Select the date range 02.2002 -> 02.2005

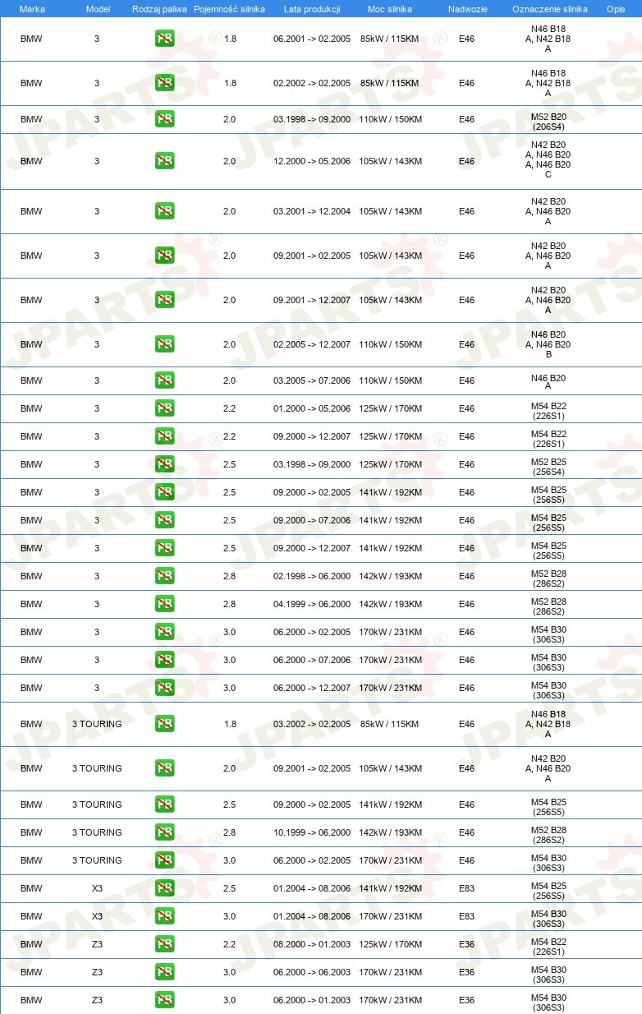pyautogui.click(x=312, y=83)
